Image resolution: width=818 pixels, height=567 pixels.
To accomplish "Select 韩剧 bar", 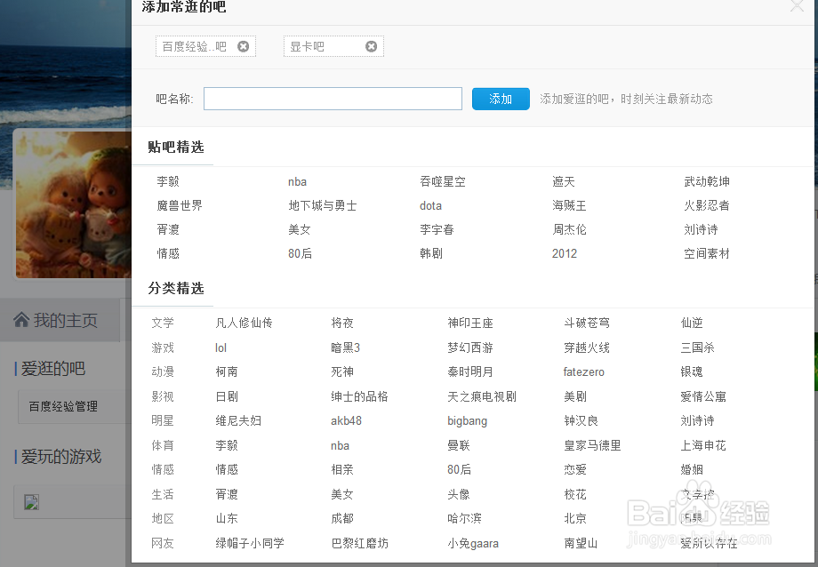I will click(431, 253).
